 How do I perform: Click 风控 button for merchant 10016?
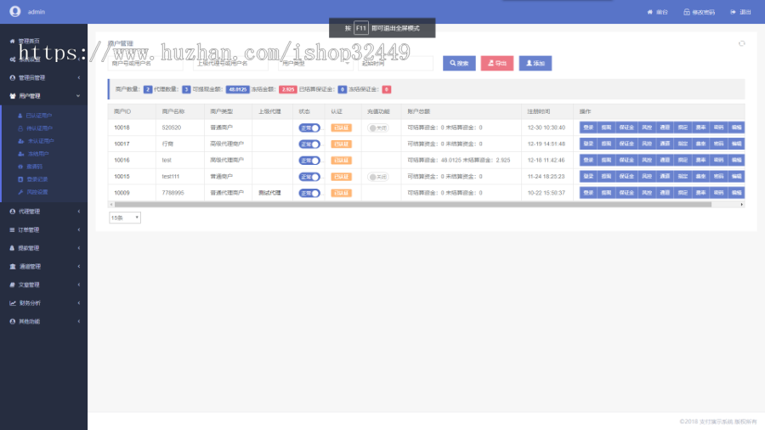point(647,160)
